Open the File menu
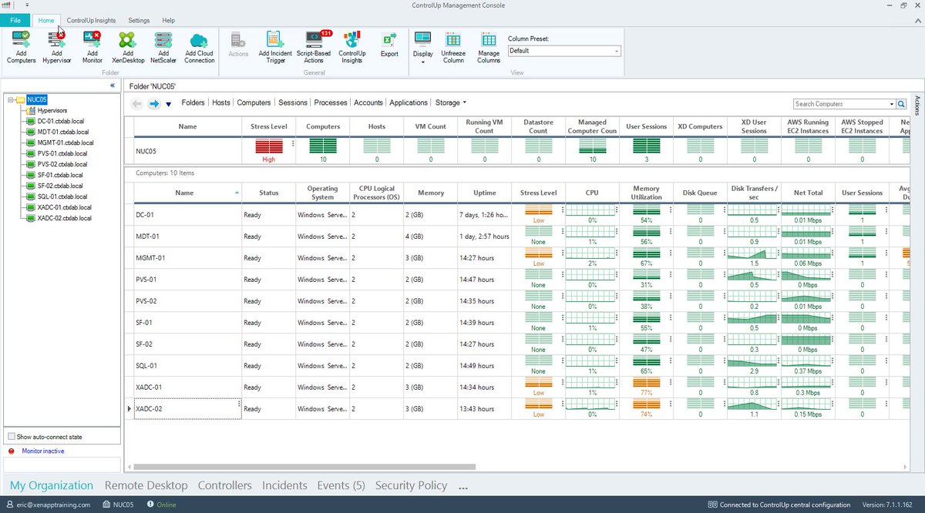 coord(15,20)
